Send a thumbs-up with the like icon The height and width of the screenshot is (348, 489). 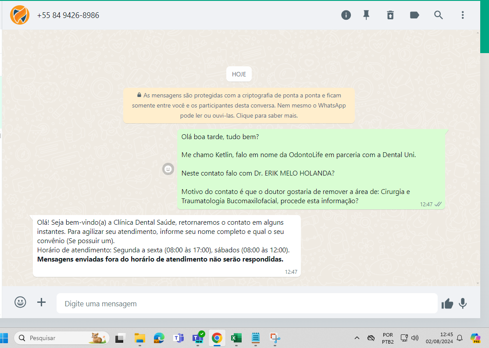(x=447, y=303)
